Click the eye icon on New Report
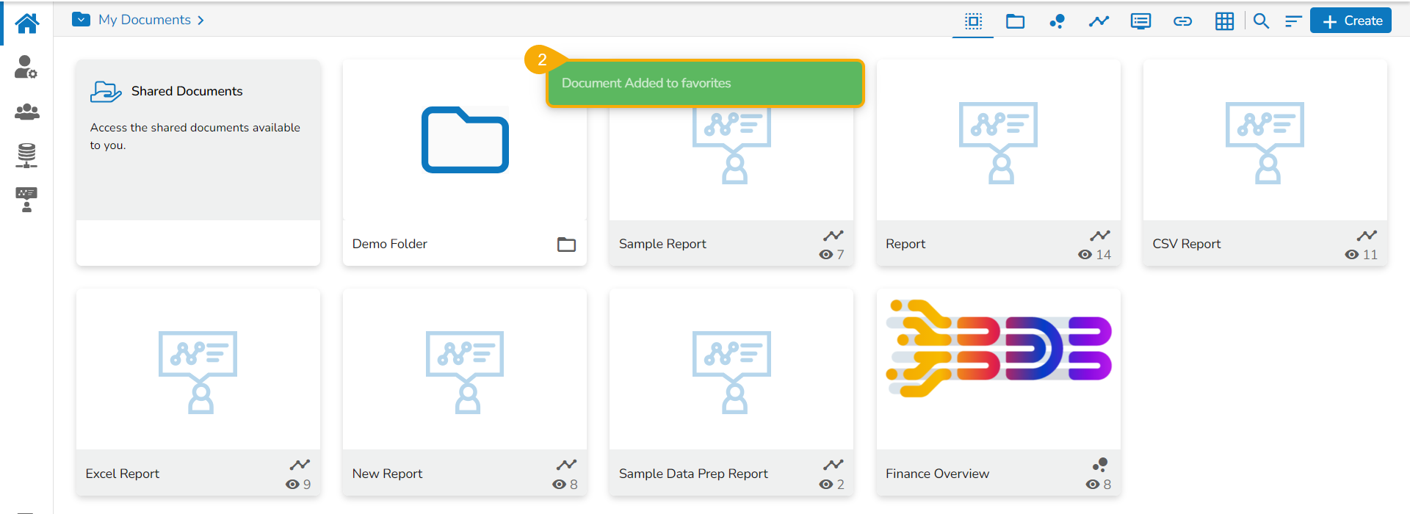This screenshot has width=1410, height=514. coord(559,485)
